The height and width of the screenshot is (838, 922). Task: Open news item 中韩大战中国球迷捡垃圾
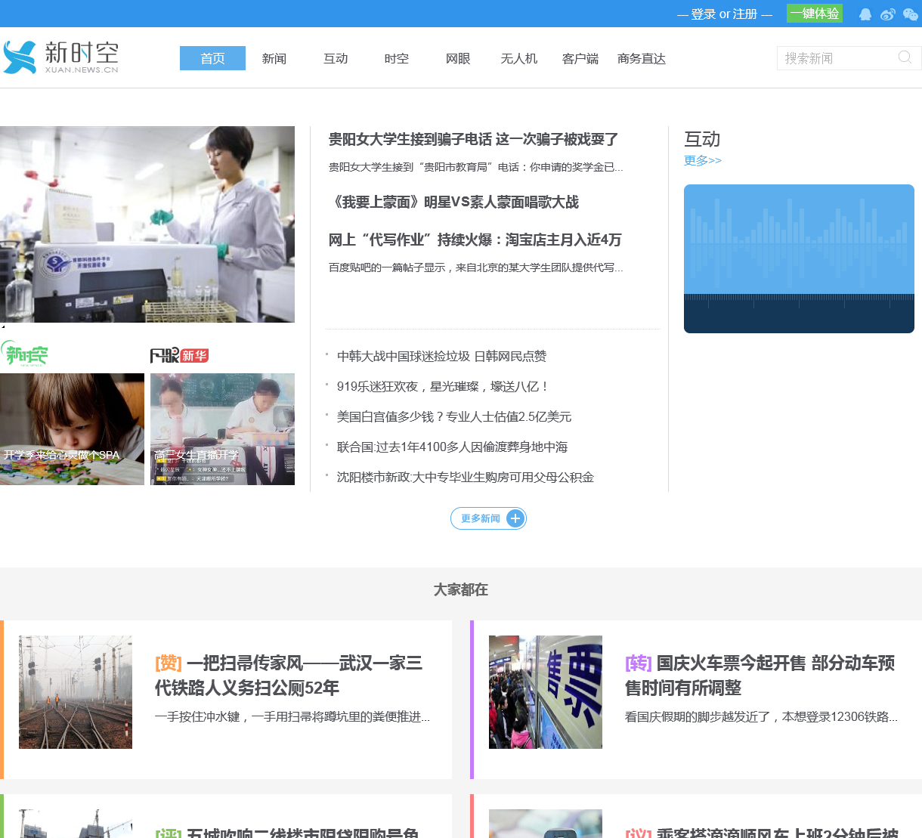442,356
